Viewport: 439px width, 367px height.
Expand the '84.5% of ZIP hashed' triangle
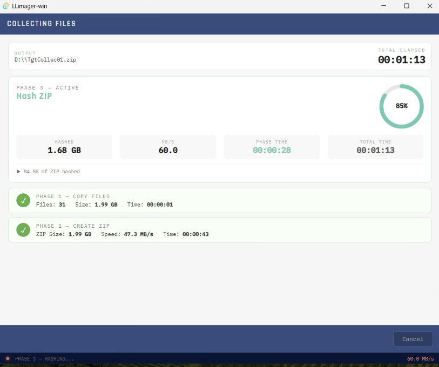click(x=18, y=172)
